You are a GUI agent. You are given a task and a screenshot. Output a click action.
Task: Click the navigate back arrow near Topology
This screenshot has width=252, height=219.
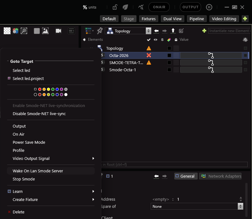(156, 31)
